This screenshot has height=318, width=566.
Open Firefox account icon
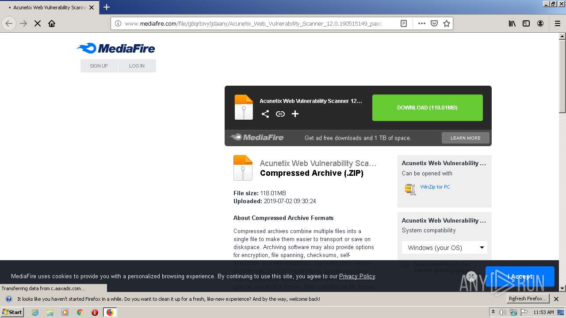pos(540,23)
